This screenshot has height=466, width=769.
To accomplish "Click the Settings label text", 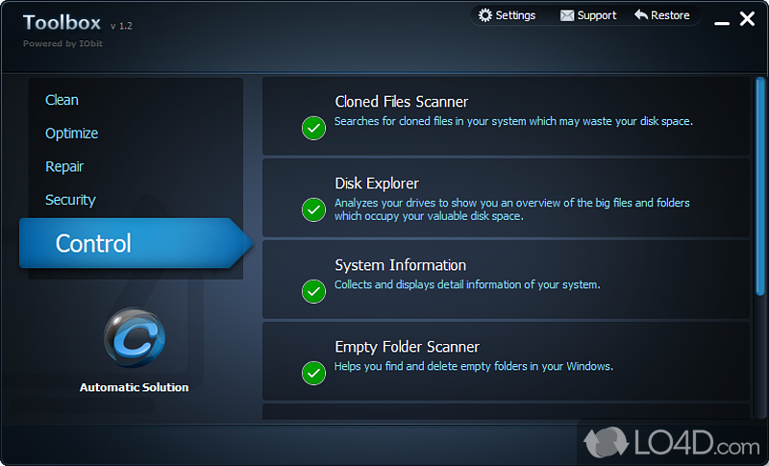I will (x=515, y=15).
